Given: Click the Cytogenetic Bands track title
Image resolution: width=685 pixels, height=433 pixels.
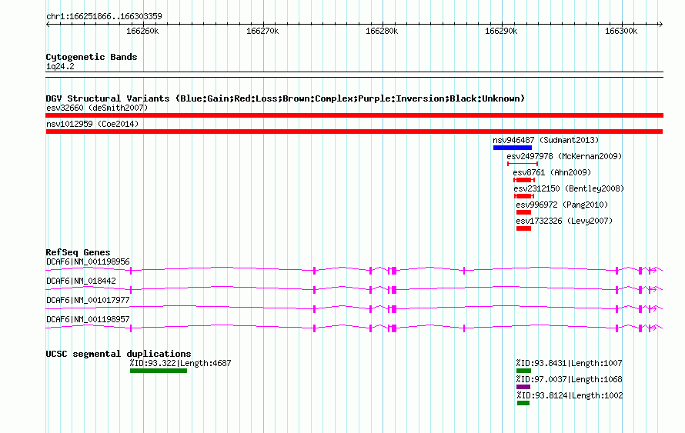Looking at the screenshot, I should click(92, 57).
